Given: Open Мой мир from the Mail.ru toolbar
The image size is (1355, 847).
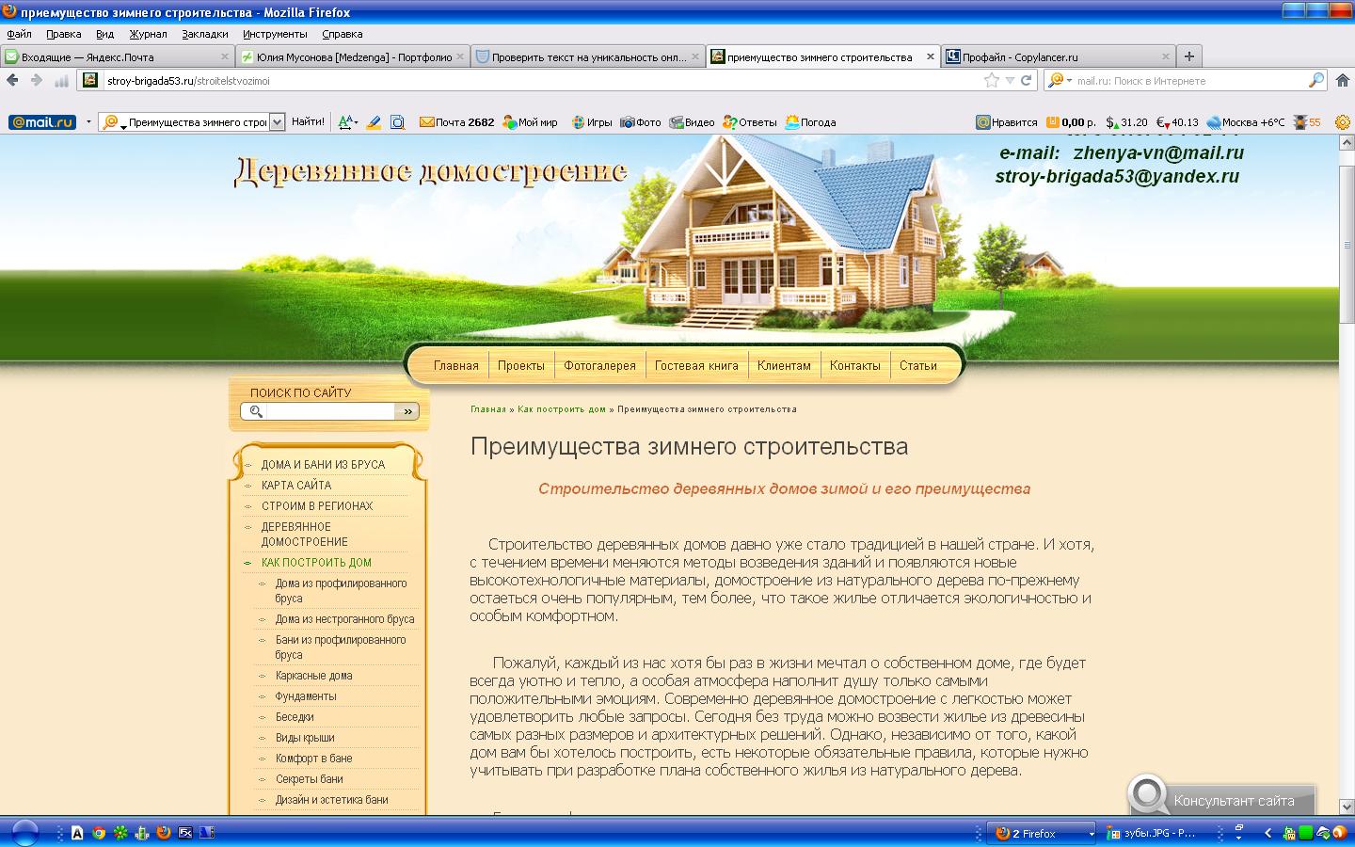Looking at the screenshot, I should pyautogui.click(x=530, y=122).
